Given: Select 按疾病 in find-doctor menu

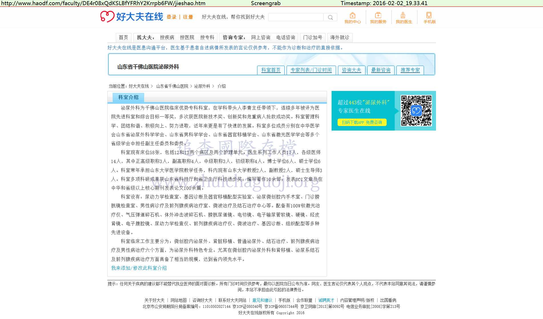Looking at the screenshot, I should (x=167, y=38).
